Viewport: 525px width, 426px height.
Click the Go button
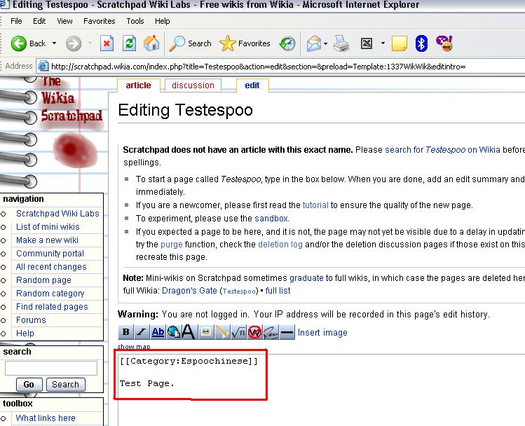pos(29,385)
